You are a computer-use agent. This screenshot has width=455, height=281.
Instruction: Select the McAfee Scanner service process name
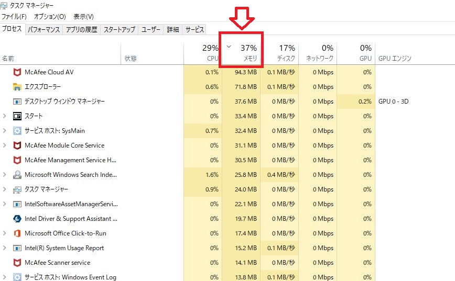click(x=58, y=263)
